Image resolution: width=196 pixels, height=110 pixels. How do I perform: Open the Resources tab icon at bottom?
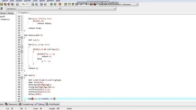(x=6, y=104)
